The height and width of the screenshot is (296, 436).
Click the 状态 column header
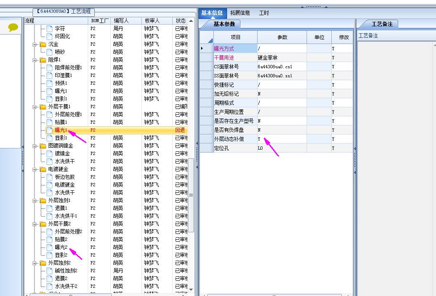tap(180, 21)
